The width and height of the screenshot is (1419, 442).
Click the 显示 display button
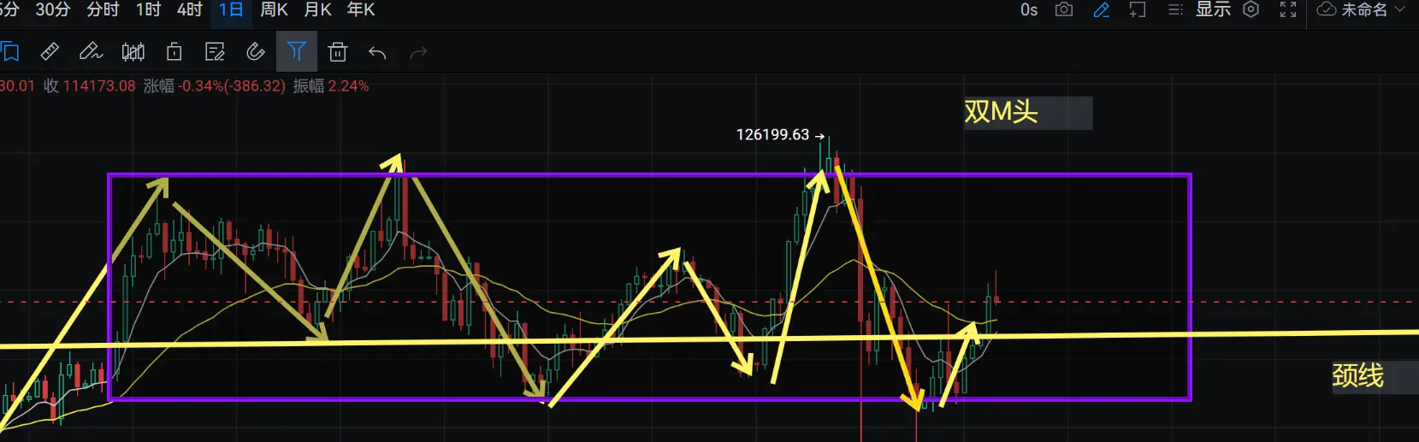click(1213, 9)
